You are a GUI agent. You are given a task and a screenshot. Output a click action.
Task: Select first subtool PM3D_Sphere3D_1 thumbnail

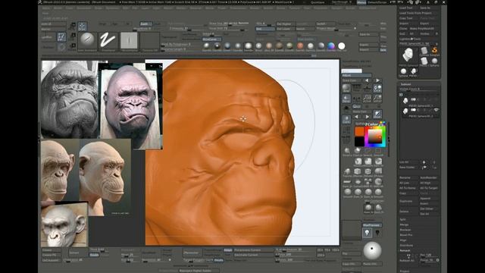(x=405, y=101)
